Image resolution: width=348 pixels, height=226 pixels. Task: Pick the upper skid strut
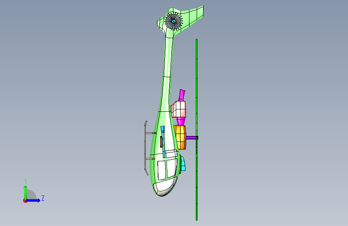coord(151,133)
